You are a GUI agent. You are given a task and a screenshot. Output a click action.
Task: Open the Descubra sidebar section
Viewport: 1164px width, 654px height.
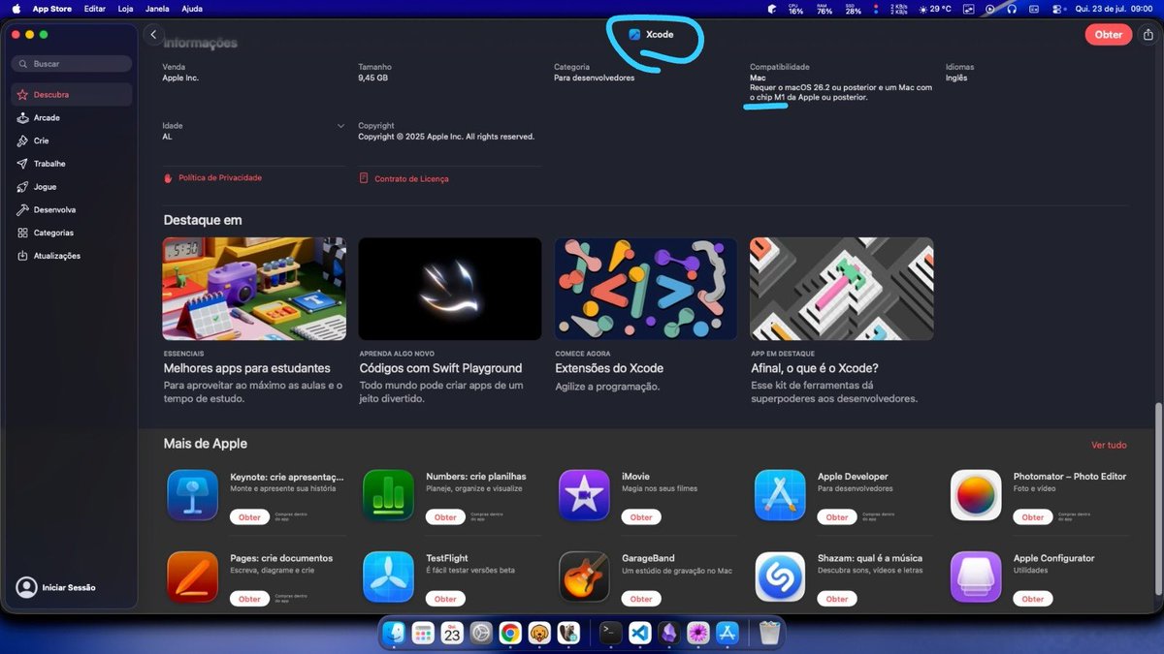pyautogui.click(x=72, y=95)
